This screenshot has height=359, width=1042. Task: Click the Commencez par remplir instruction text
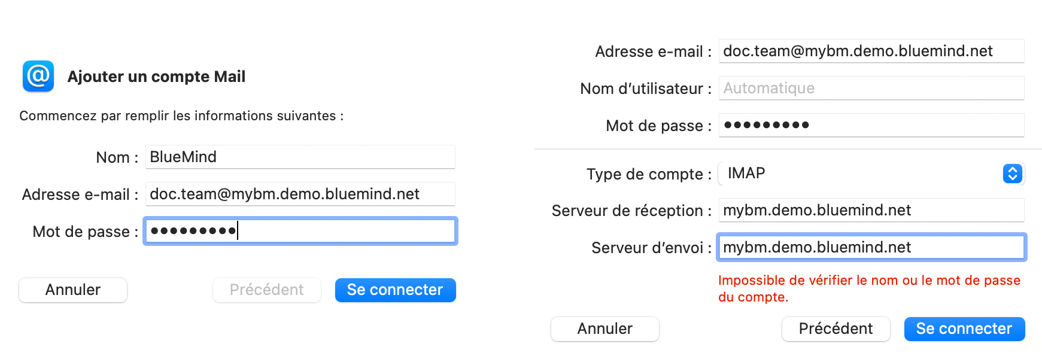(x=181, y=116)
